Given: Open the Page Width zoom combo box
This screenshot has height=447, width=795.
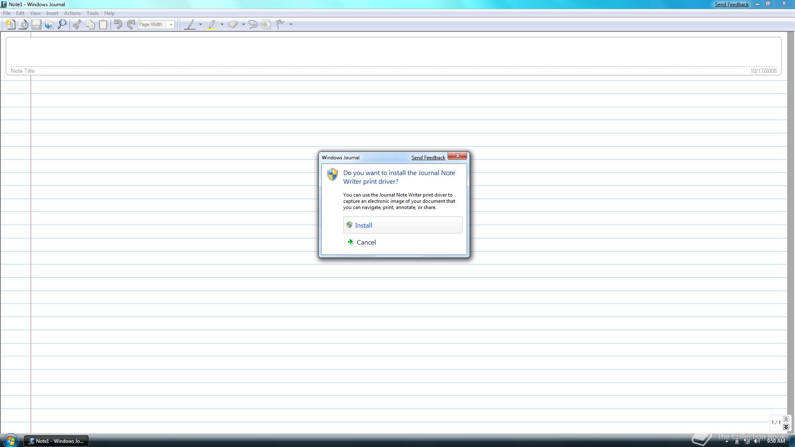Looking at the screenshot, I should 156,24.
